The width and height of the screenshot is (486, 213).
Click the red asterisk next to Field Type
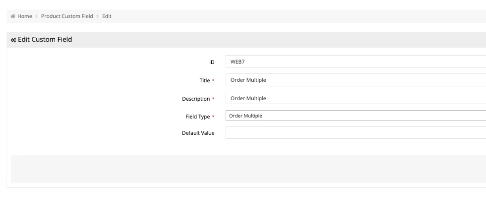pos(213,117)
